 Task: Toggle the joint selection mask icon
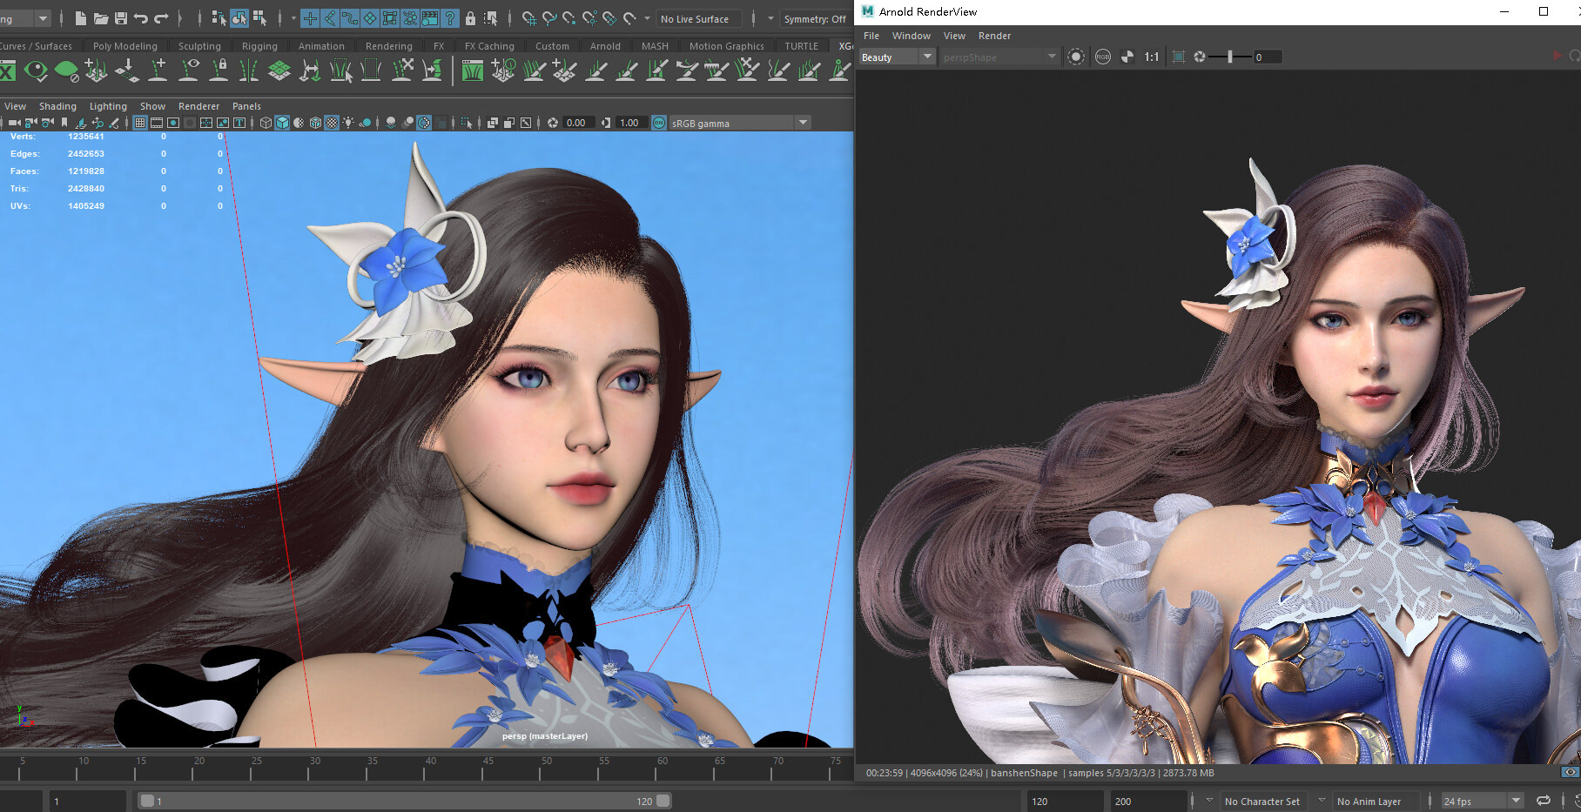tap(330, 18)
